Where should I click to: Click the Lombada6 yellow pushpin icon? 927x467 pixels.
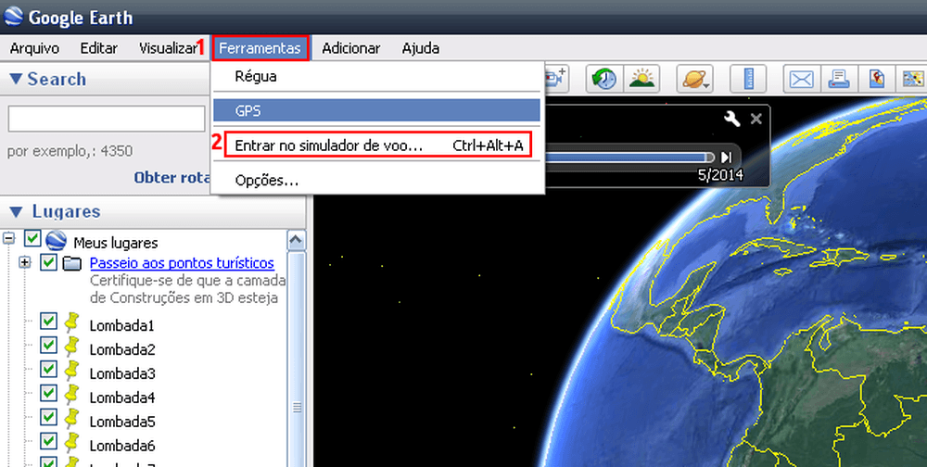coord(71,442)
